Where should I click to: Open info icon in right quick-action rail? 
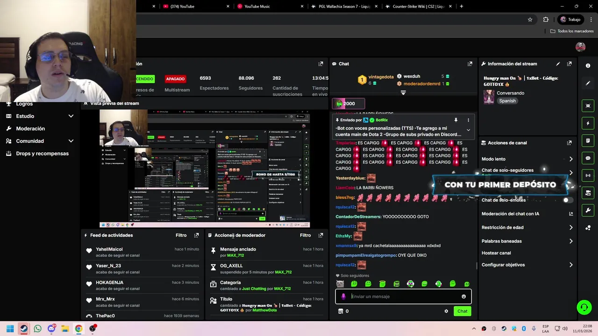(588, 66)
